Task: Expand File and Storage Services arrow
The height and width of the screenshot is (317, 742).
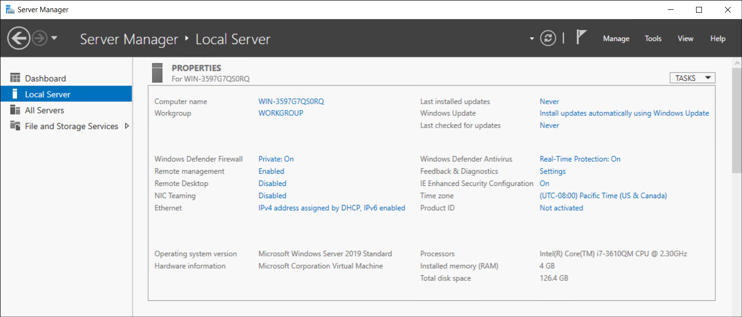Action: click(x=127, y=126)
